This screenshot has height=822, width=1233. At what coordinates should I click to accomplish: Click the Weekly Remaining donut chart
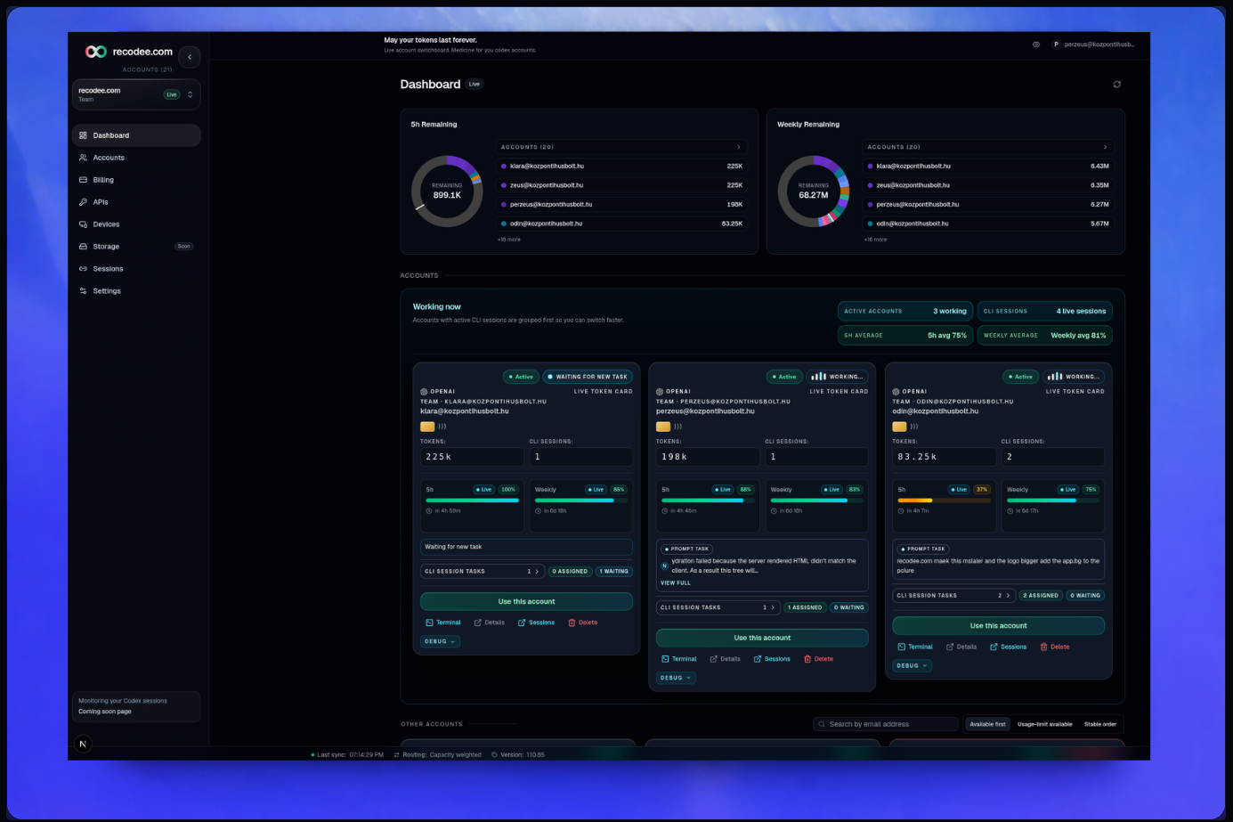814,191
